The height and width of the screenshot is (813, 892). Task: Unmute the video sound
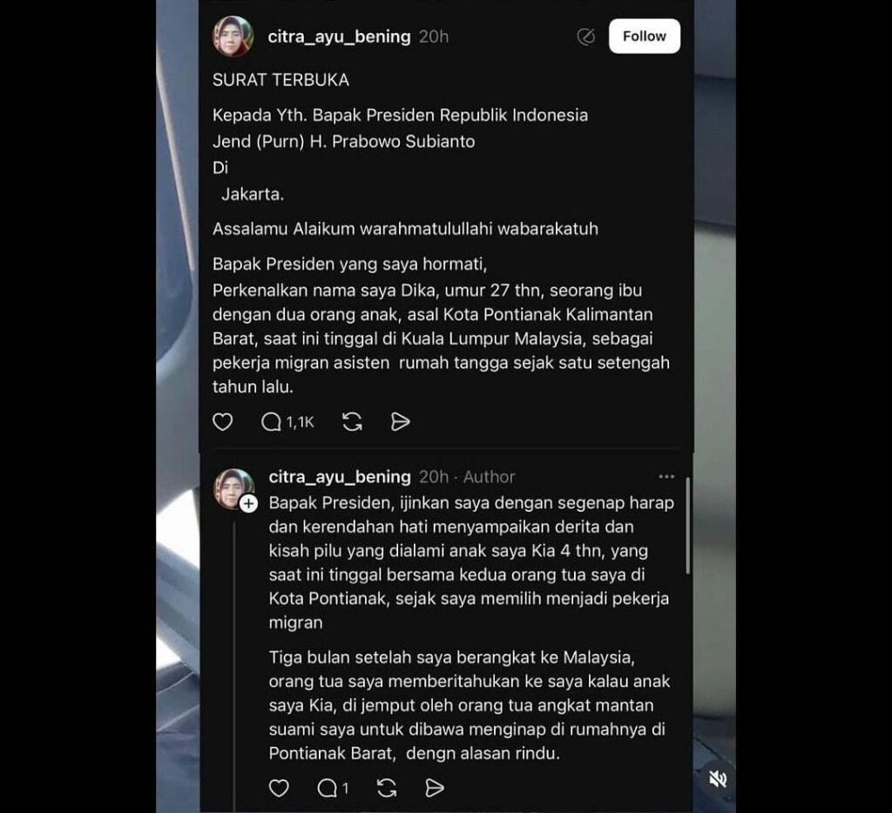click(718, 779)
